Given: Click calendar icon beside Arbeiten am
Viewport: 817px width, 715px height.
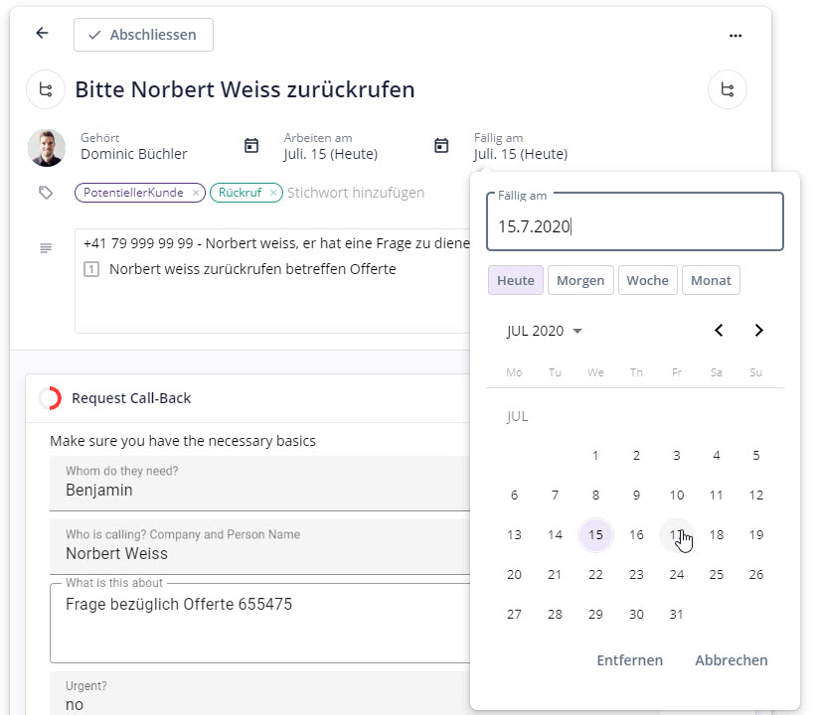Looking at the screenshot, I should point(251,146).
